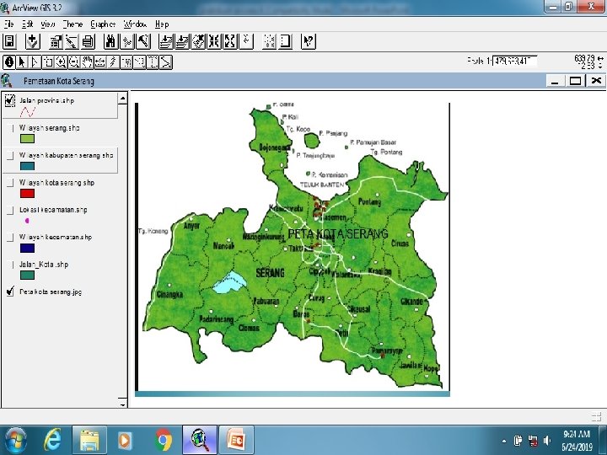Open the View menu
Image resolution: width=607 pixels, height=455 pixels.
tap(48, 24)
